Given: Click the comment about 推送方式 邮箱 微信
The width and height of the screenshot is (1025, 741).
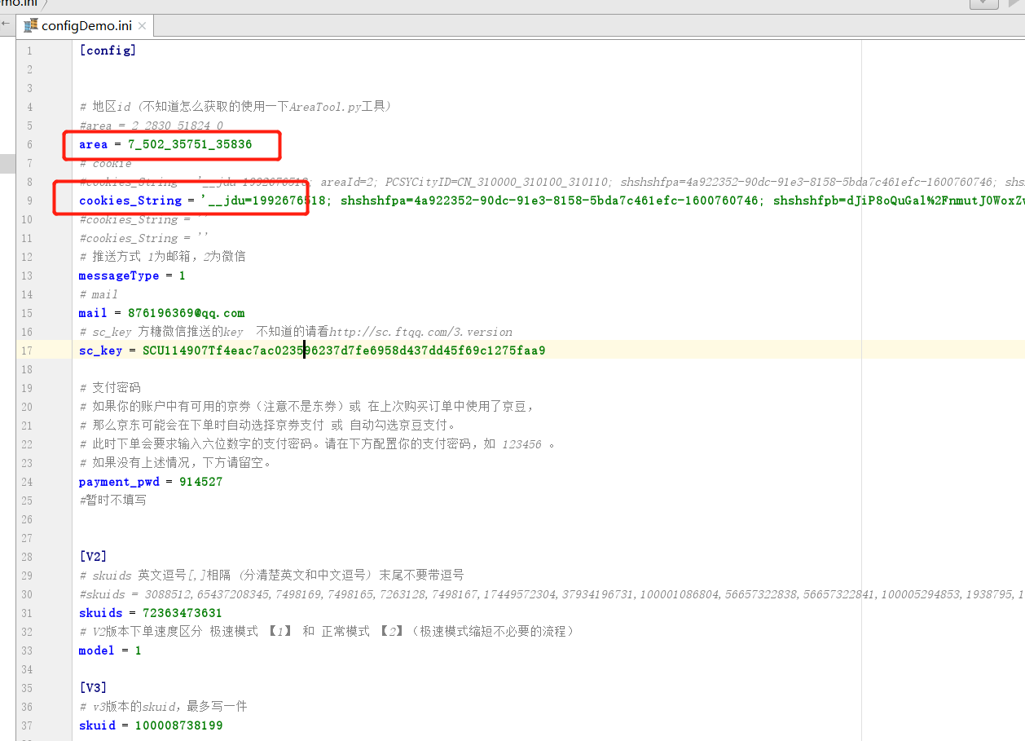Looking at the screenshot, I should point(162,257).
